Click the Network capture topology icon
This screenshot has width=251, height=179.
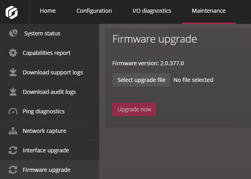click(13, 131)
